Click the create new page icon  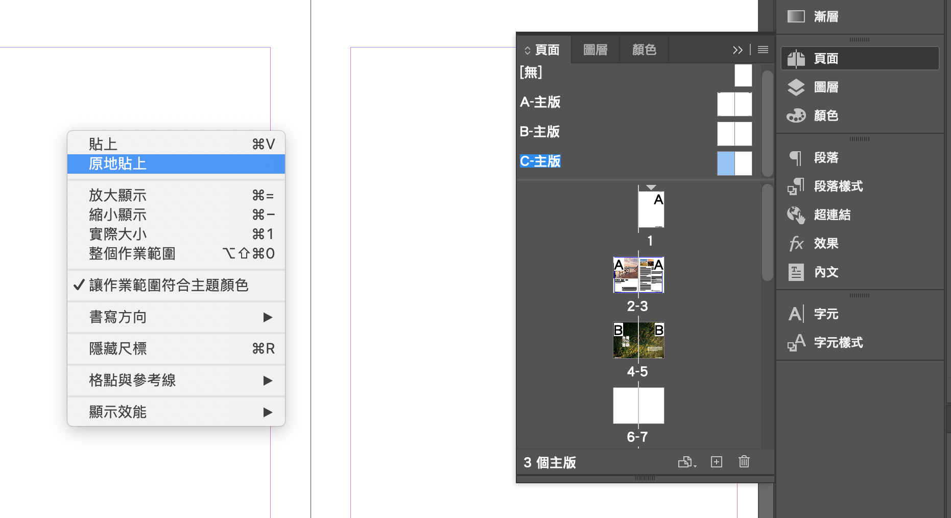click(x=716, y=462)
